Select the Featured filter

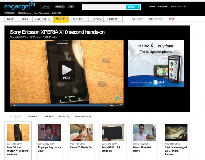33,117
